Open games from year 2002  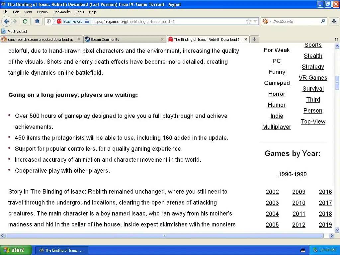point(272,192)
